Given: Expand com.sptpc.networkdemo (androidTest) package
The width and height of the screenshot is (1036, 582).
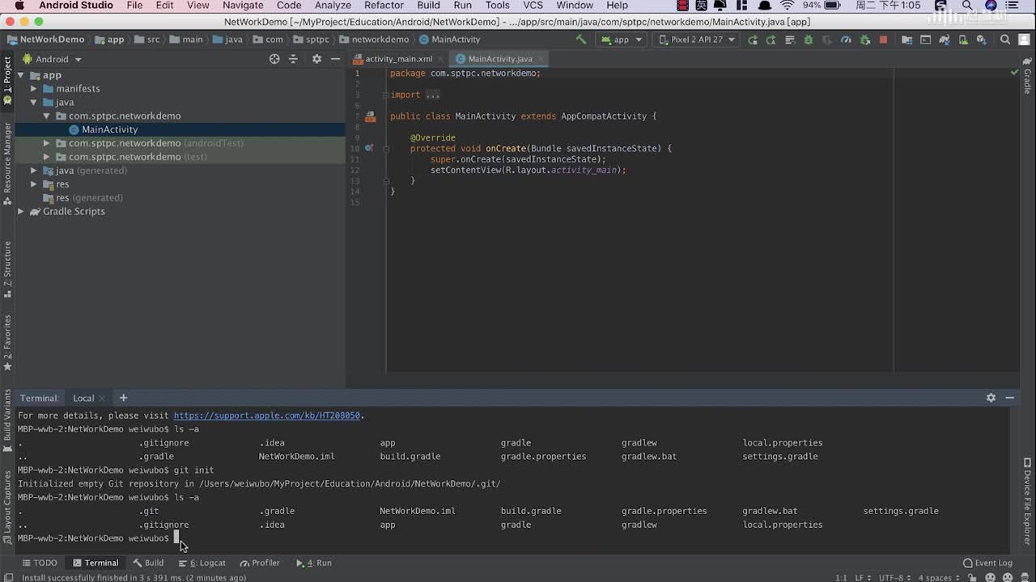Looking at the screenshot, I should pyautogui.click(x=47, y=143).
